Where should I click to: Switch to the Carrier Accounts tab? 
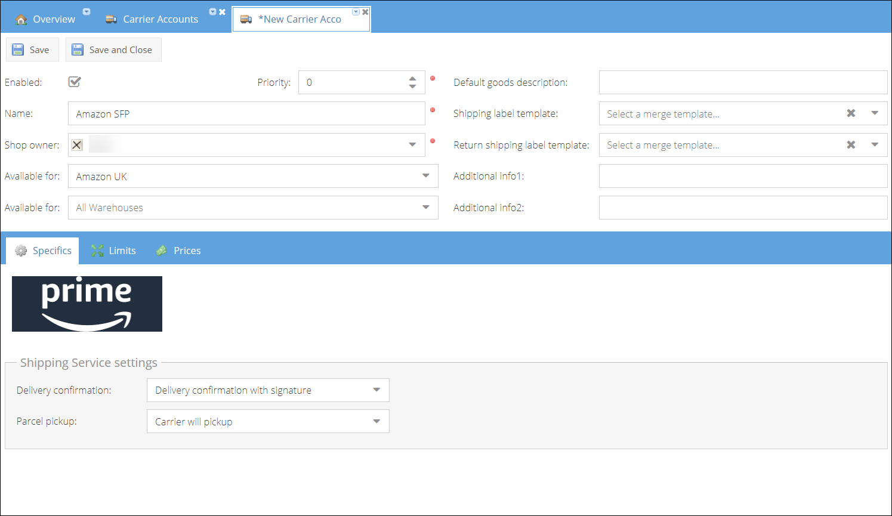tap(160, 19)
